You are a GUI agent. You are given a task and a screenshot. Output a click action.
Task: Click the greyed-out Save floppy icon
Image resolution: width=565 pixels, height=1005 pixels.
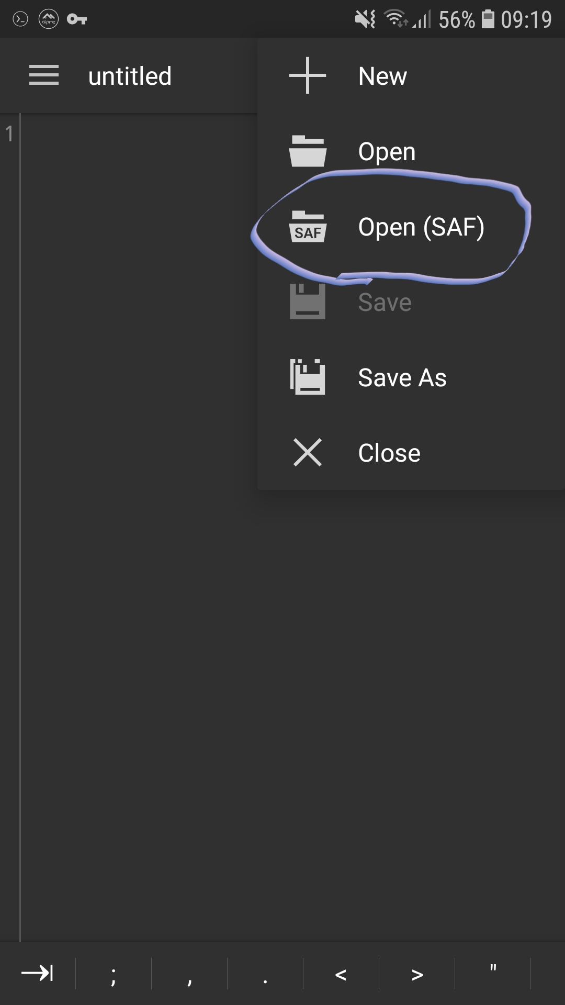[307, 301]
